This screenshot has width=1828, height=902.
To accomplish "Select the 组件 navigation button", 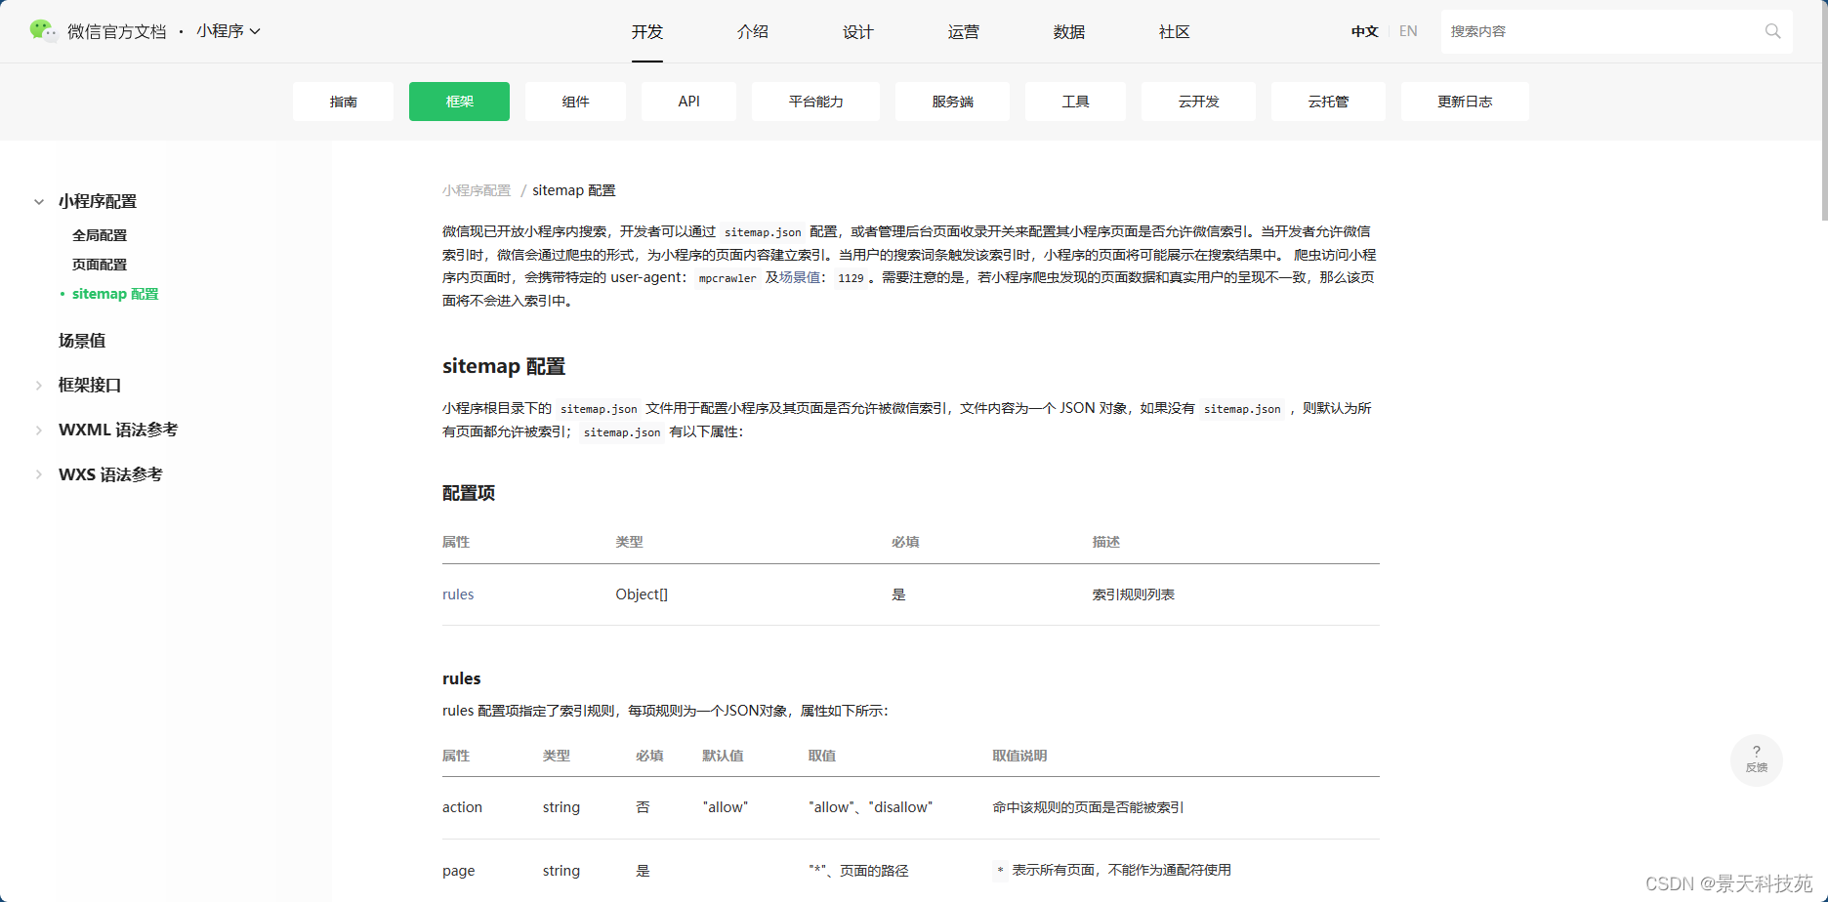I will coord(575,102).
